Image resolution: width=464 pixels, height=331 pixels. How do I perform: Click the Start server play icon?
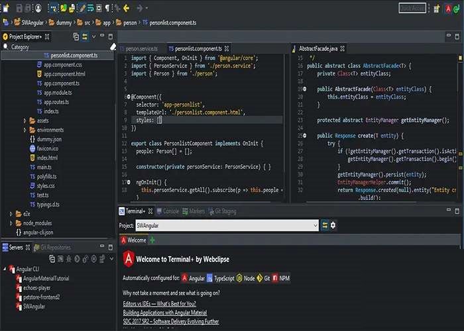pos(77,260)
